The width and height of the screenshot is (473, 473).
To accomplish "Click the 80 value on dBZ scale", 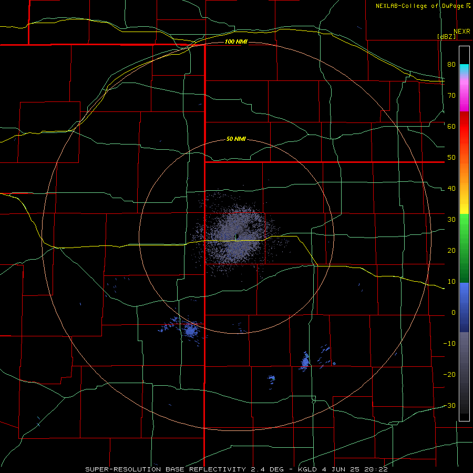I will (451, 64).
